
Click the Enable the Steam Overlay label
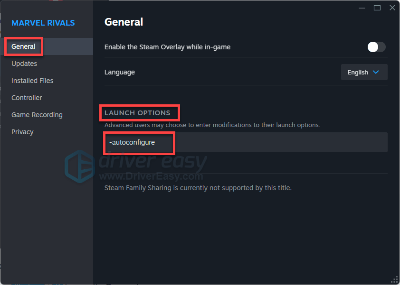tap(167, 47)
